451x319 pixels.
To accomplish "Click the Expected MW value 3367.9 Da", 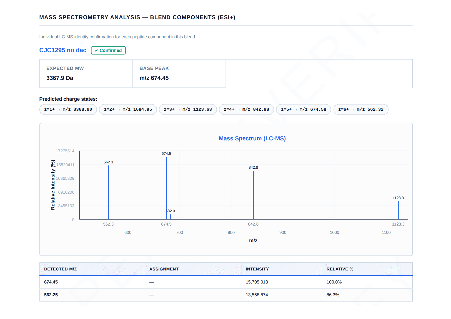I will [60, 78].
